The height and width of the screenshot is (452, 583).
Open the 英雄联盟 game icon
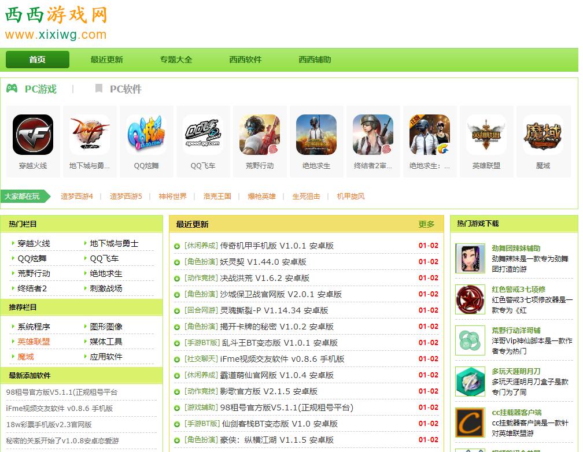(x=486, y=135)
